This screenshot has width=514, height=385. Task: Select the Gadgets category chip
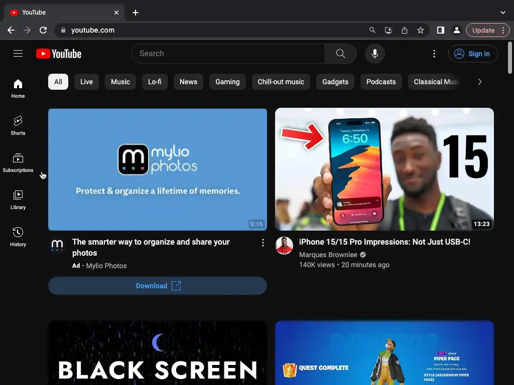tap(335, 82)
